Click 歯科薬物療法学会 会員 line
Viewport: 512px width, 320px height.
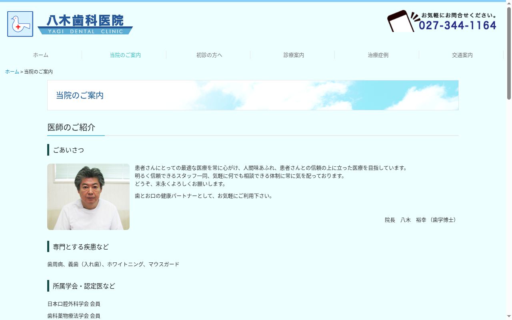coord(74,316)
